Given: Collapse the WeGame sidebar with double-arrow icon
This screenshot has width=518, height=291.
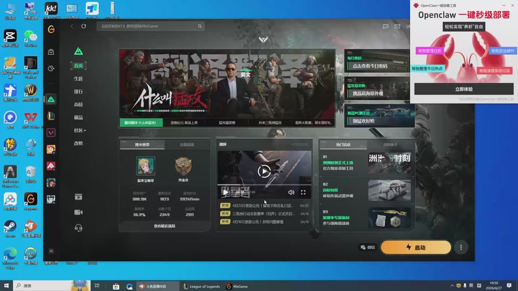Looking at the screenshot, I should [51, 251].
